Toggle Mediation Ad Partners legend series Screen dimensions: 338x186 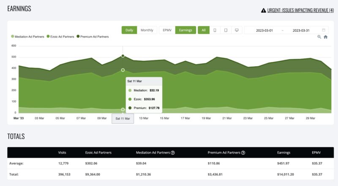28,37
